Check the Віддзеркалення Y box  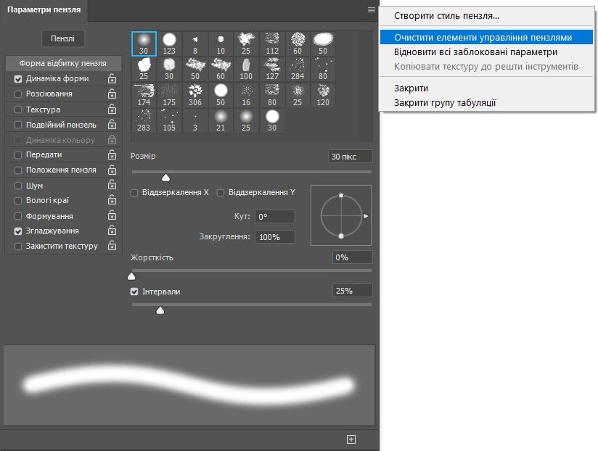pos(221,193)
